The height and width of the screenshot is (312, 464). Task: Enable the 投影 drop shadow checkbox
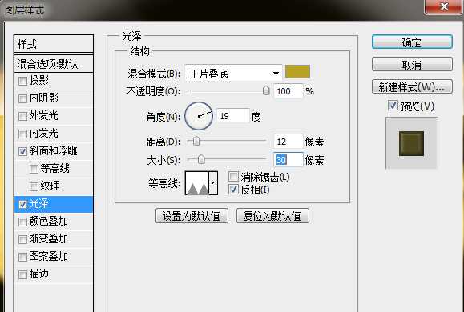(x=22, y=81)
